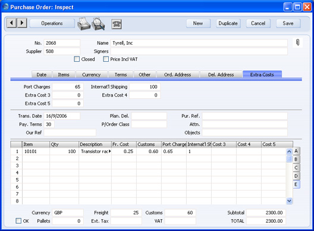Viewport: 314px width, 231px height.
Task: Click the New button
Action: (198, 23)
